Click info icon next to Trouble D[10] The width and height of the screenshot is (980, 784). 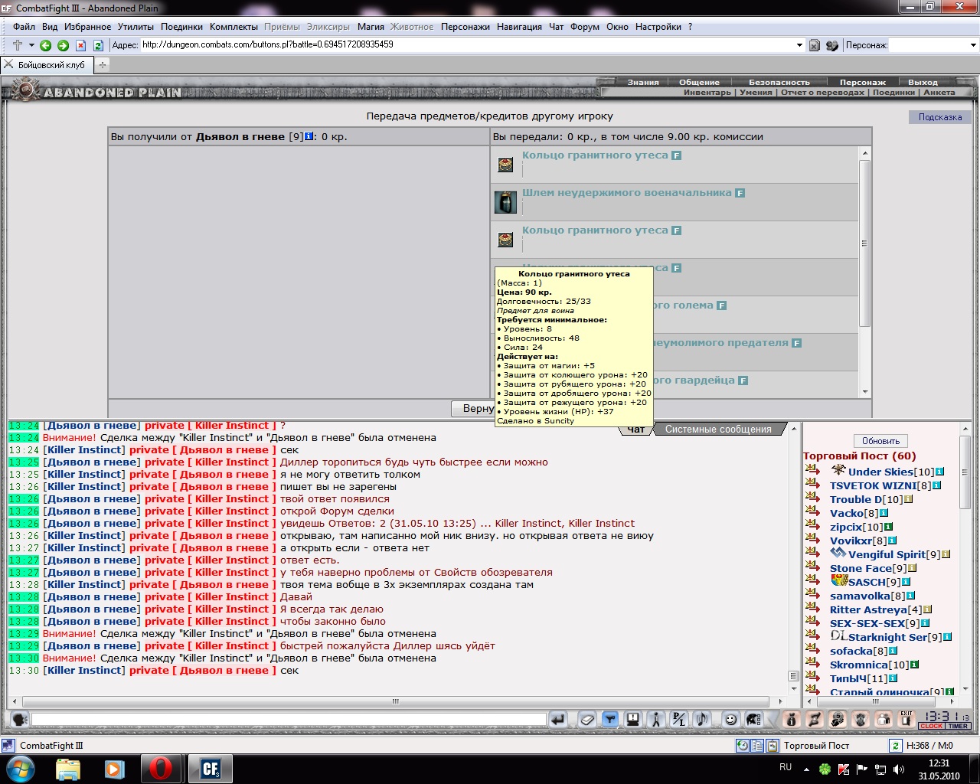coord(908,499)
